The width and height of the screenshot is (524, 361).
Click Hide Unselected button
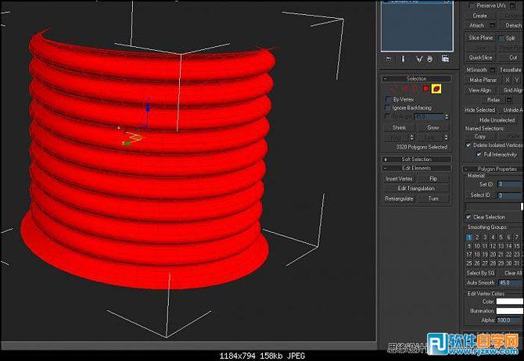click(497, 120)
